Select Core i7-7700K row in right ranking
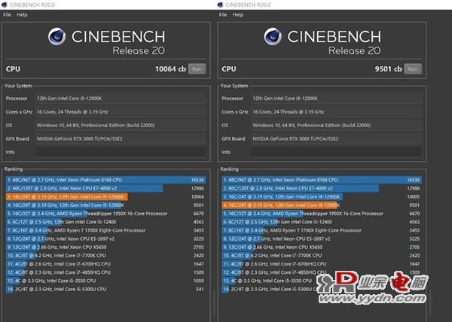This screenshot has height=322, width=452. (322, 256)
